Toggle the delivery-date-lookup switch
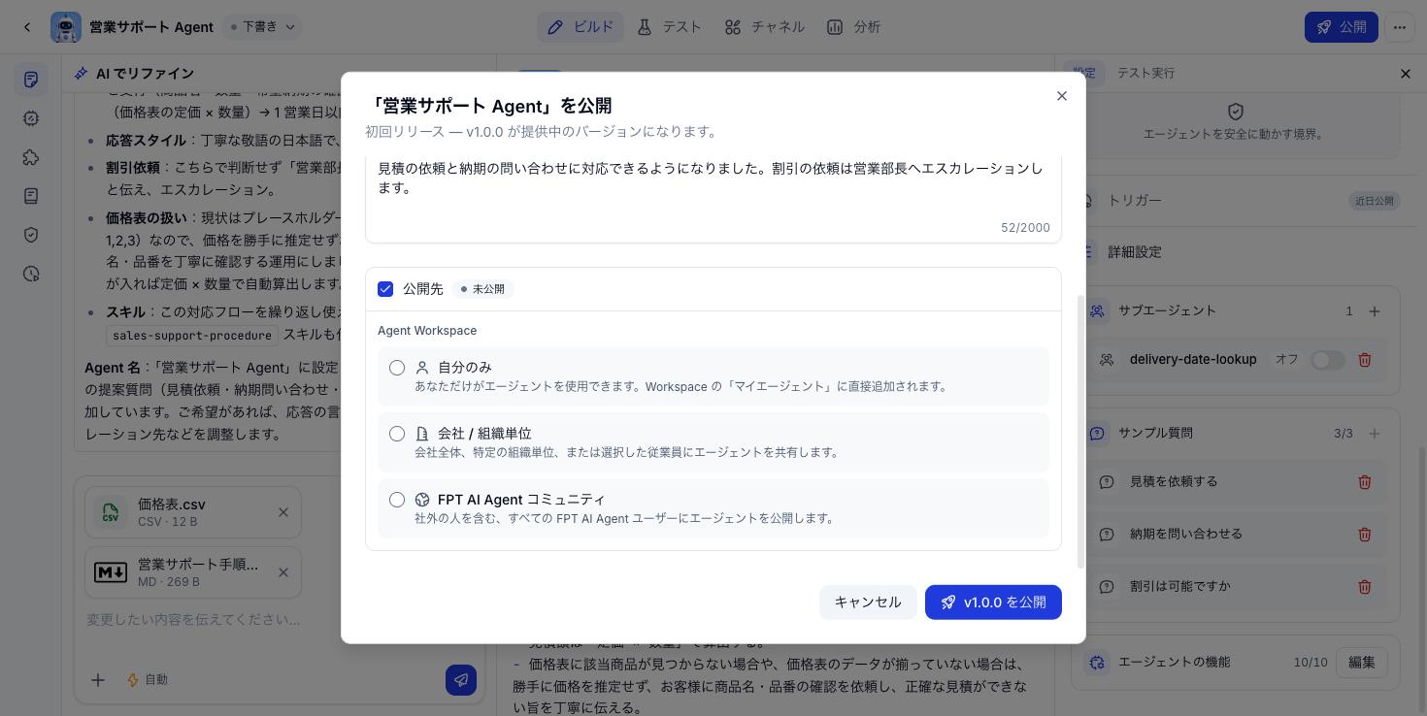Screen dimensions: 1427x716 (1328, 360)
